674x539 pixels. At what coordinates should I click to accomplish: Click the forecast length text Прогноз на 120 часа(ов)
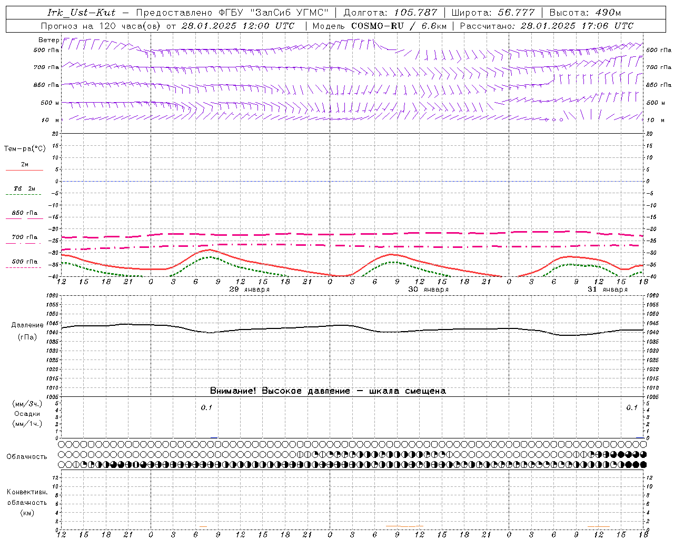tap(101, 26)
